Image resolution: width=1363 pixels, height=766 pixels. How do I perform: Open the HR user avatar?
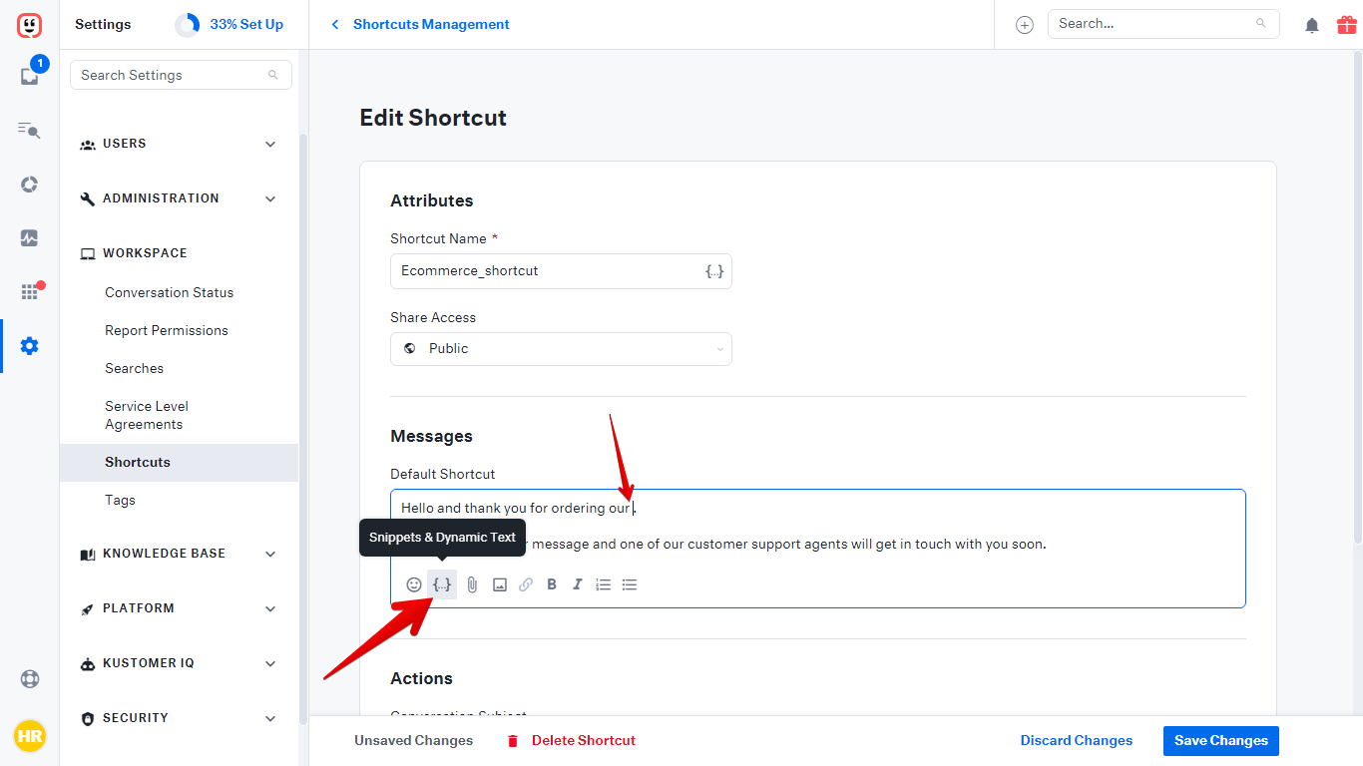point(29,737)
